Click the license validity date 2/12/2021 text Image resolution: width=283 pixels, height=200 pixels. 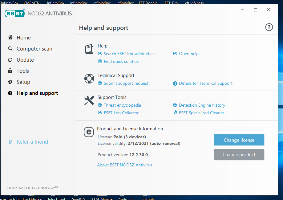tap(138, 143)
